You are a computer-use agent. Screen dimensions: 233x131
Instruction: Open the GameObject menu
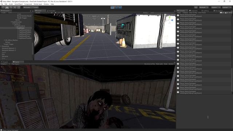[19, 4]
